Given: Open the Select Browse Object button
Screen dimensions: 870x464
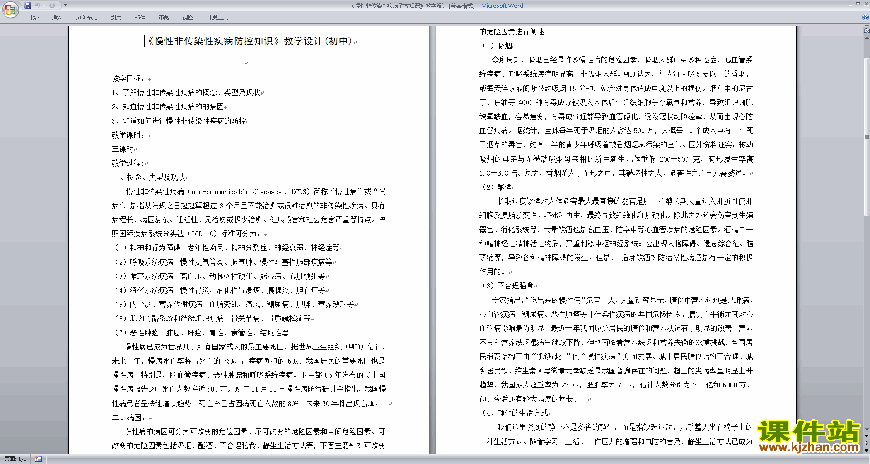Looking at the screenshot, I should [x=866, y=443].
